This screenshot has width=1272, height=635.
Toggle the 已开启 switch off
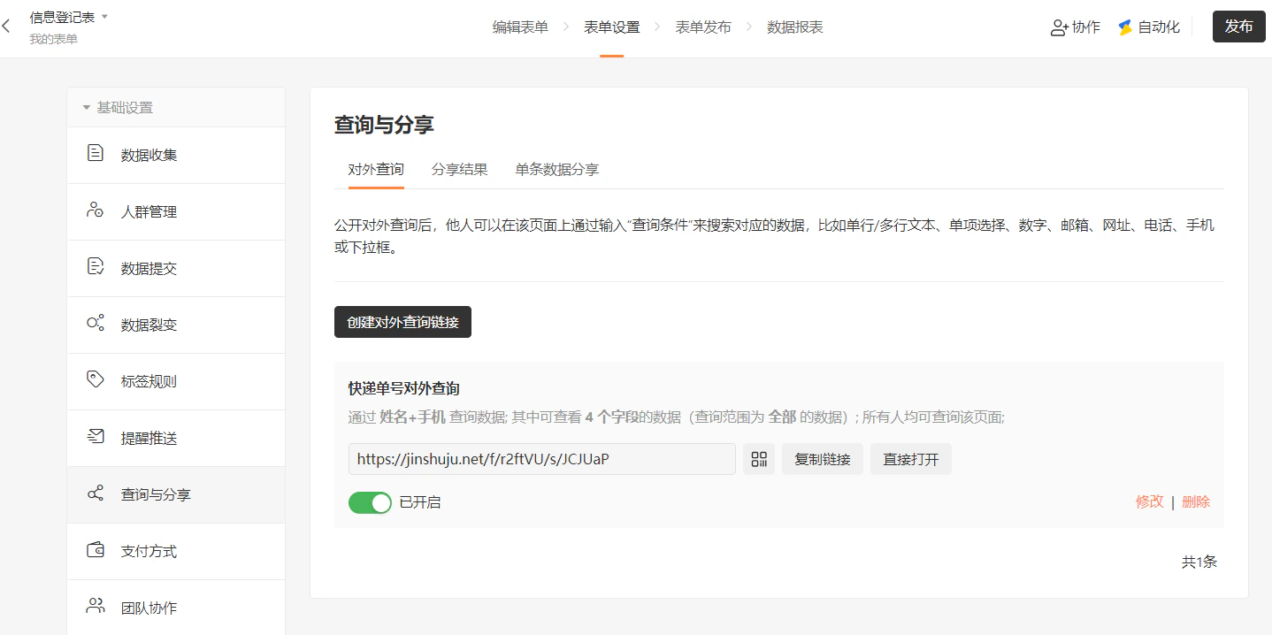point(370,502)
